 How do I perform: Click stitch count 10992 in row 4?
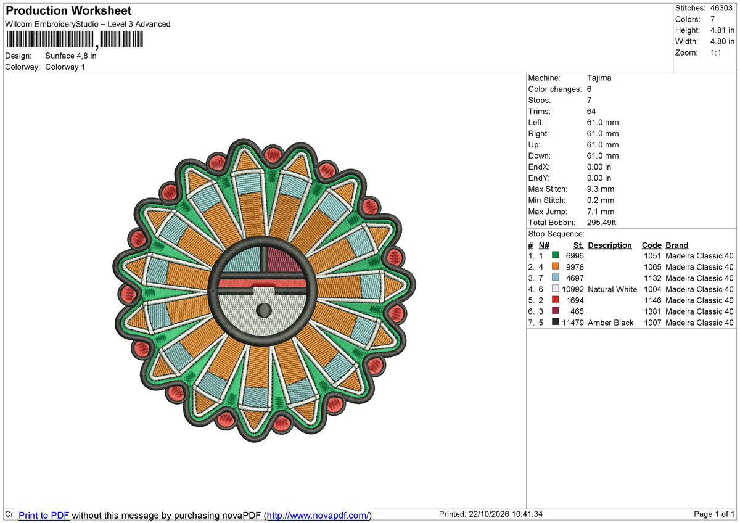pyautogui.click(x=573, y=289)
